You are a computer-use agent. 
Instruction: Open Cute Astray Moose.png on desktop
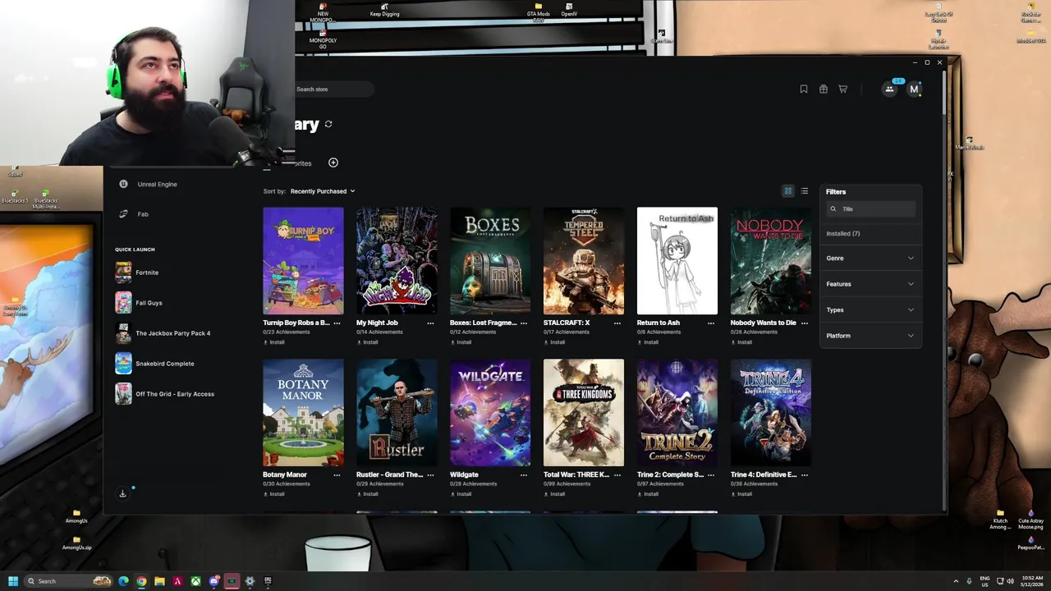[1030, 519]
